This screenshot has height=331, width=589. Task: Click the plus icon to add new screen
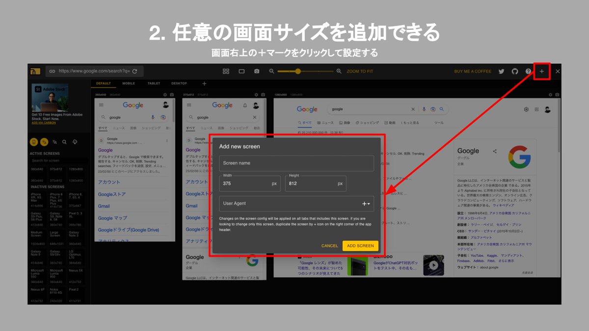[x=542, y=71]
